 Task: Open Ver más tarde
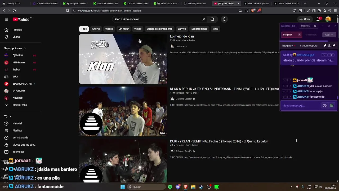(20, 138)
